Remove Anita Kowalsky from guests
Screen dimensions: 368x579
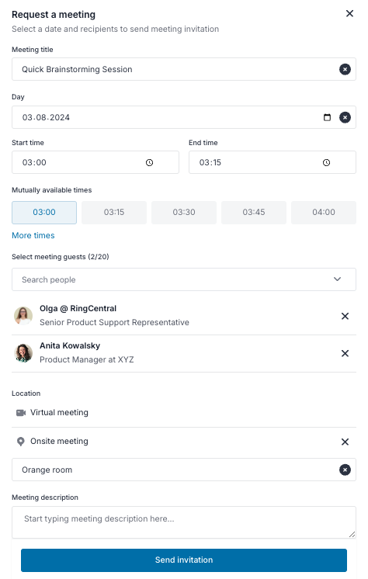(345, 353)
